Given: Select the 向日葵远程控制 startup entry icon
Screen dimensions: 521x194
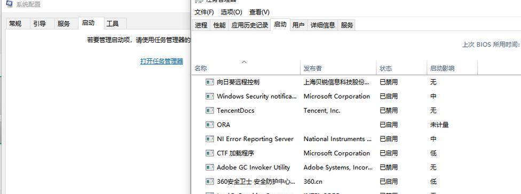Looking at the screenshot, I should pos(210,82).
